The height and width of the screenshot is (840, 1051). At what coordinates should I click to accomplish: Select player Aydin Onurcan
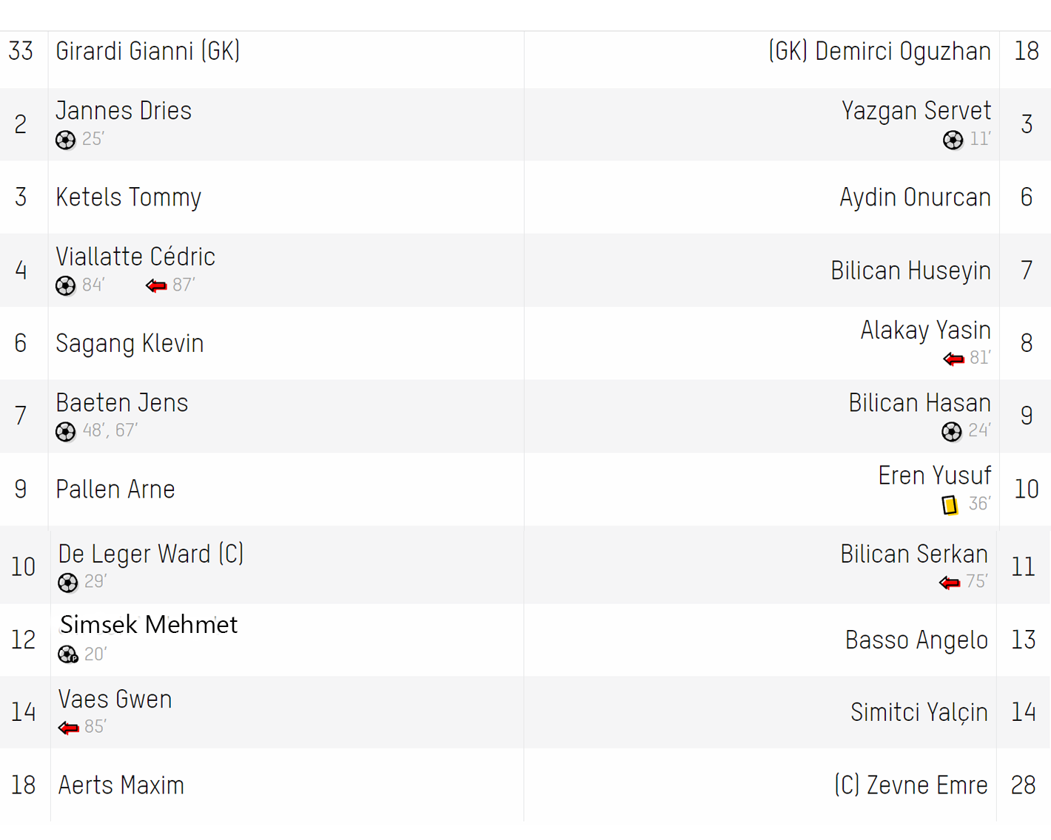[x=915, y=197]
